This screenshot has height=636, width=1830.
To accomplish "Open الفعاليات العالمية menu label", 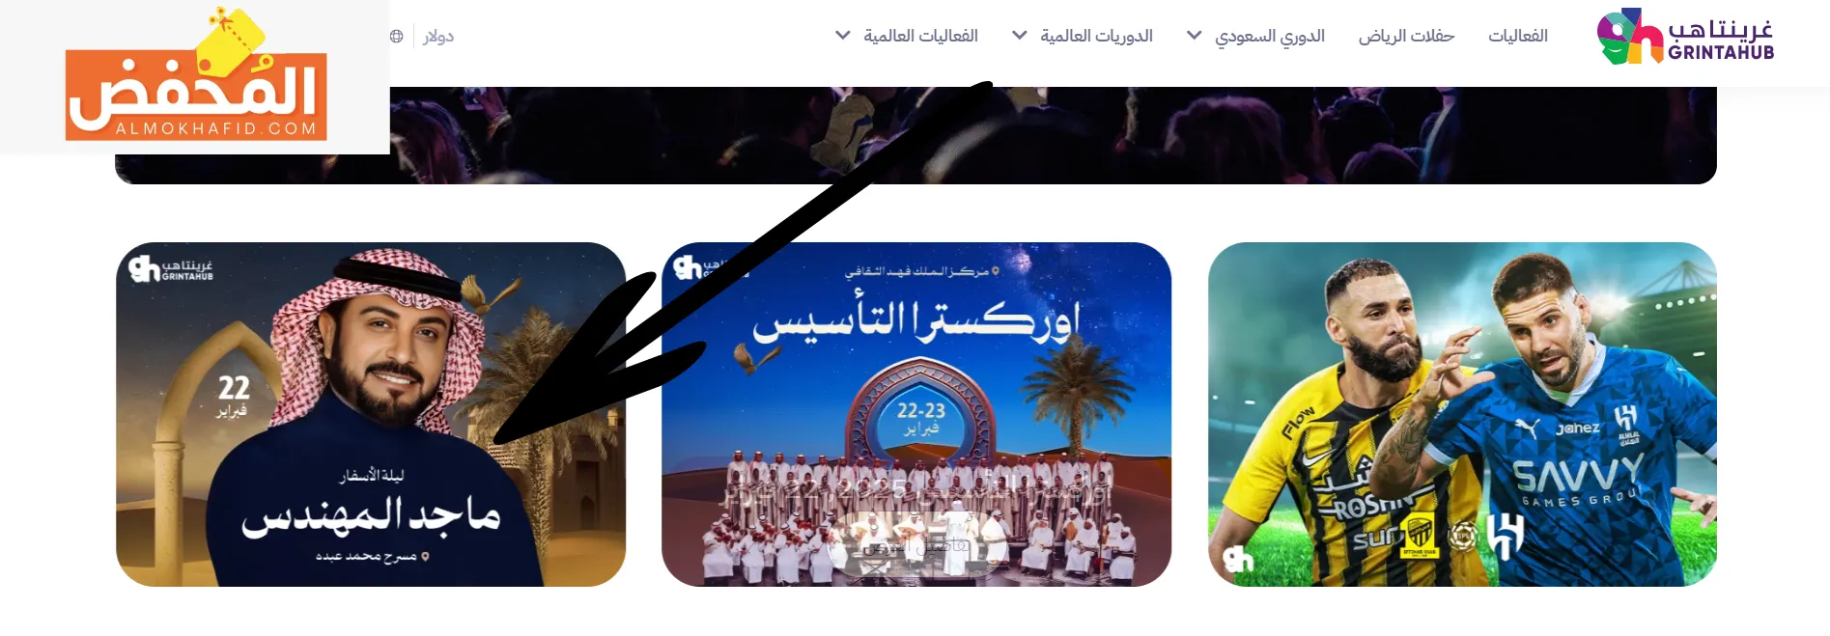I will coord(920,36).
